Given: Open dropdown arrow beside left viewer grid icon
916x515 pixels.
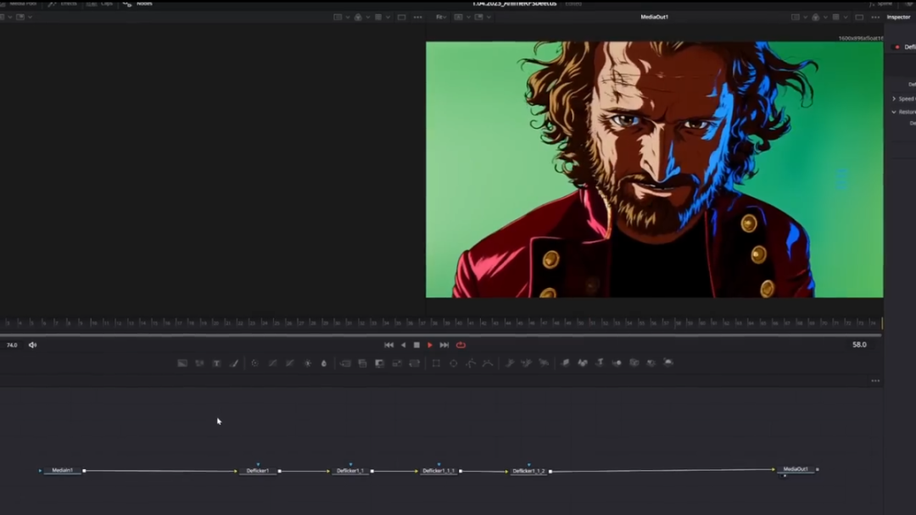Looking at the screenshot, I should [388, 17].
